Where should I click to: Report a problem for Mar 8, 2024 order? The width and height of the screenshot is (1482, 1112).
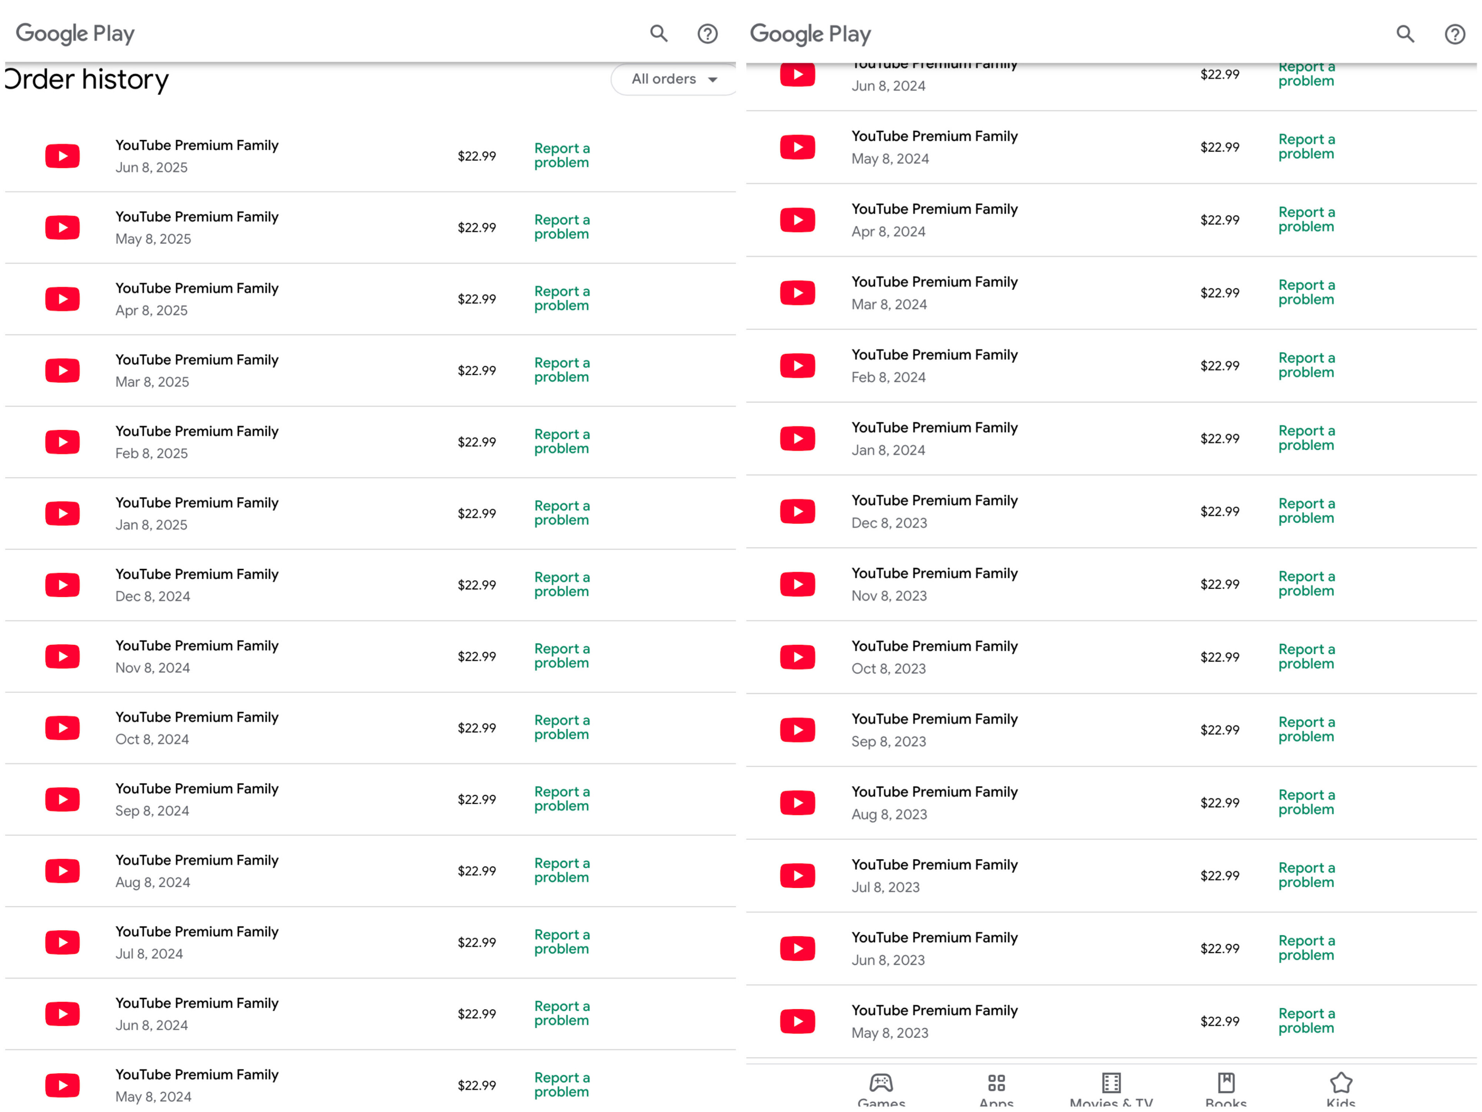click(x=1306, y=292)
